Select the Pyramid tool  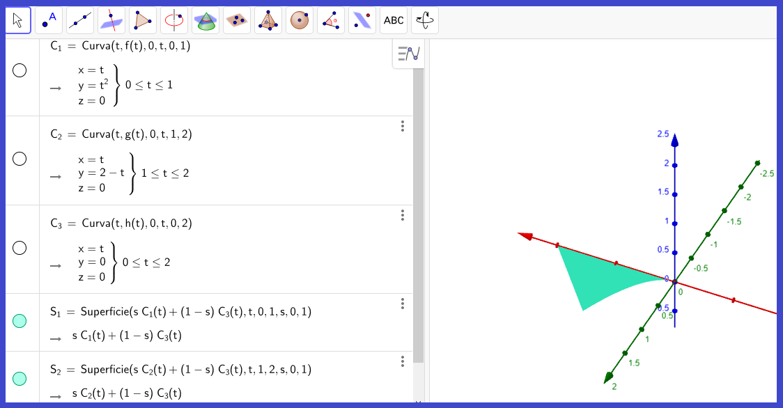coord(268,21)
